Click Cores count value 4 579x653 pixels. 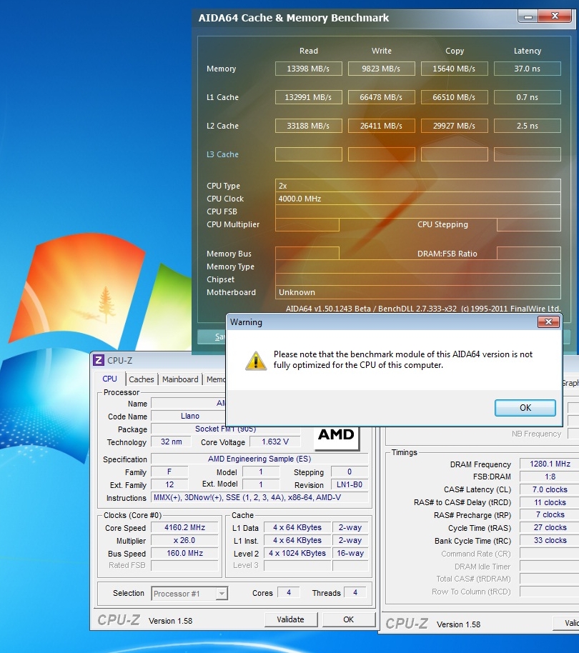[288, 592]
